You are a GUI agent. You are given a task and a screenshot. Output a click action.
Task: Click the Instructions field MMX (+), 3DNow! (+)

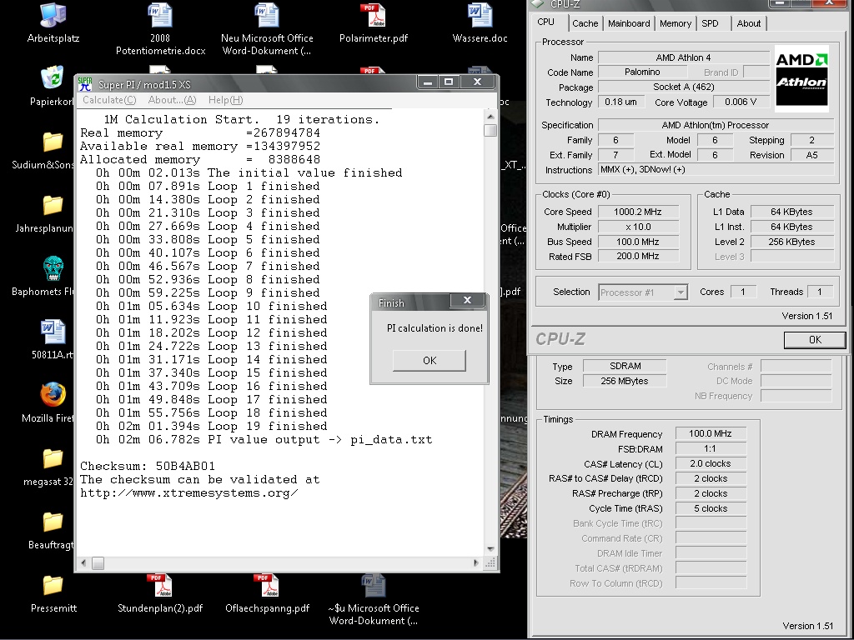[716, 169]
